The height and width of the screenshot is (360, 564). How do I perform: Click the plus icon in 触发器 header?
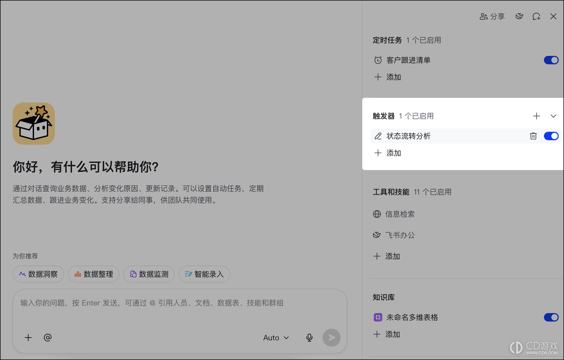point(536,116)
